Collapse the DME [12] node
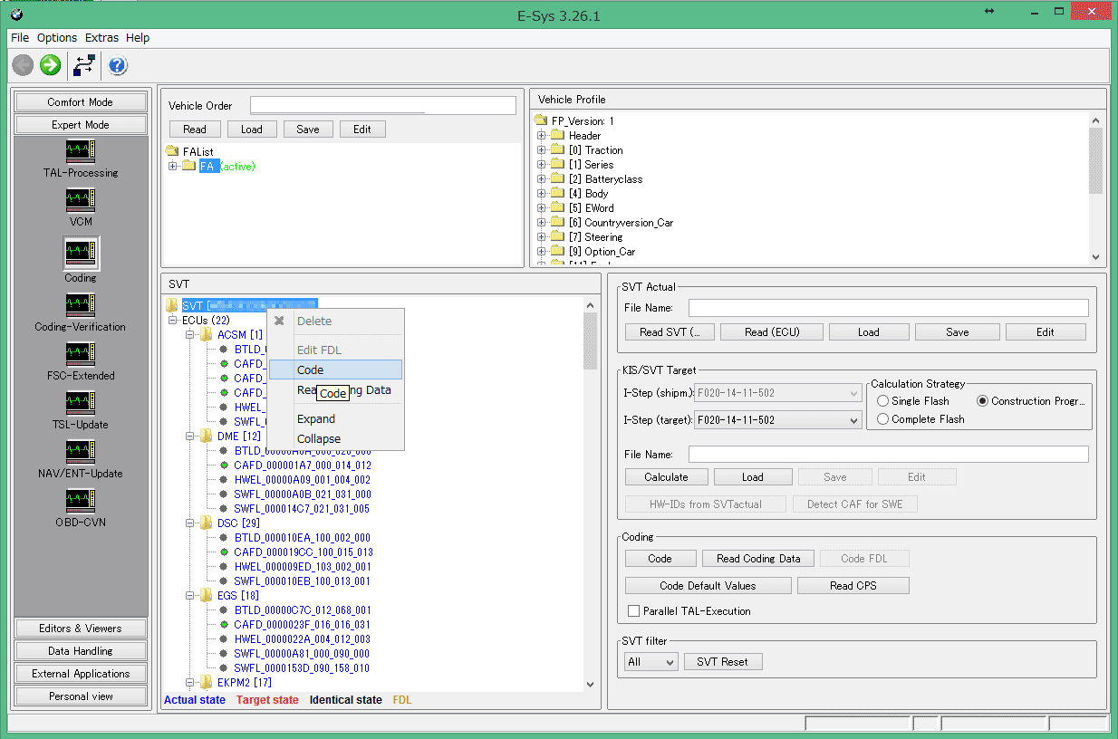This screenshot has width=1118, height=739. coord(191,437)
